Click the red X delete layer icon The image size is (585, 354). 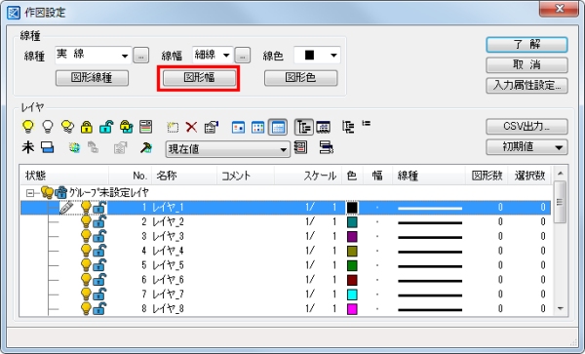coord(191,127)
